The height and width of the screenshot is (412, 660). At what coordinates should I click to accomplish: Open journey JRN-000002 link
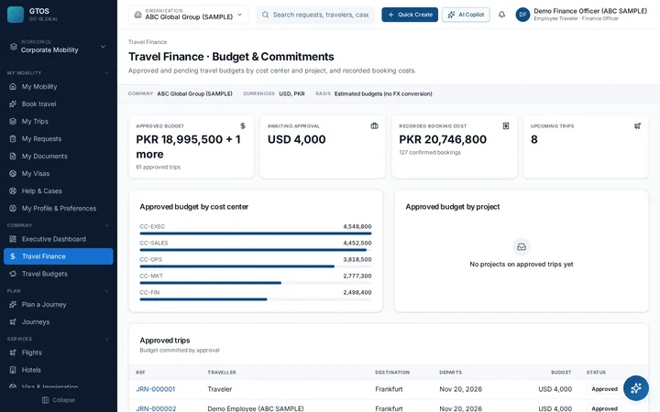pyautogui.click(x=156, y=408)
